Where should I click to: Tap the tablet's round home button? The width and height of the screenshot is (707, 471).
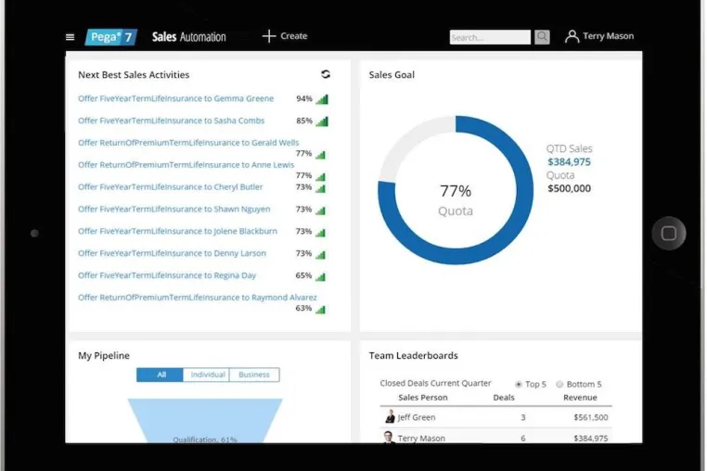click(x=669, y=234)
